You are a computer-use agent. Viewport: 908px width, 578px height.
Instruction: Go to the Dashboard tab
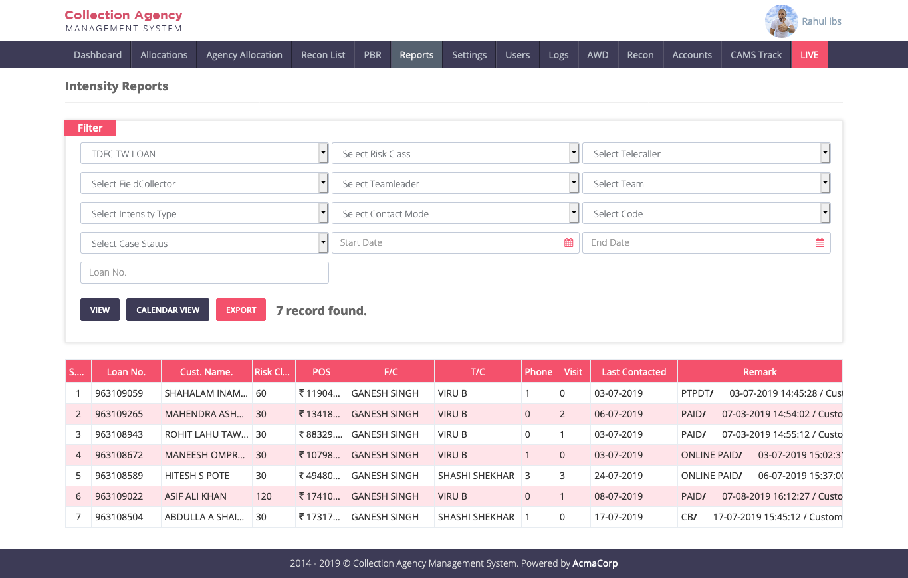[98, 55]
